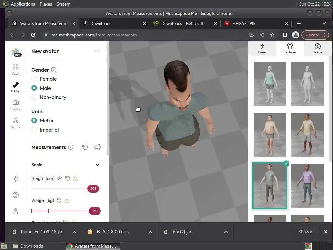Click the Height warning triangle icon
333x250 pixels.
click(75, 178)
